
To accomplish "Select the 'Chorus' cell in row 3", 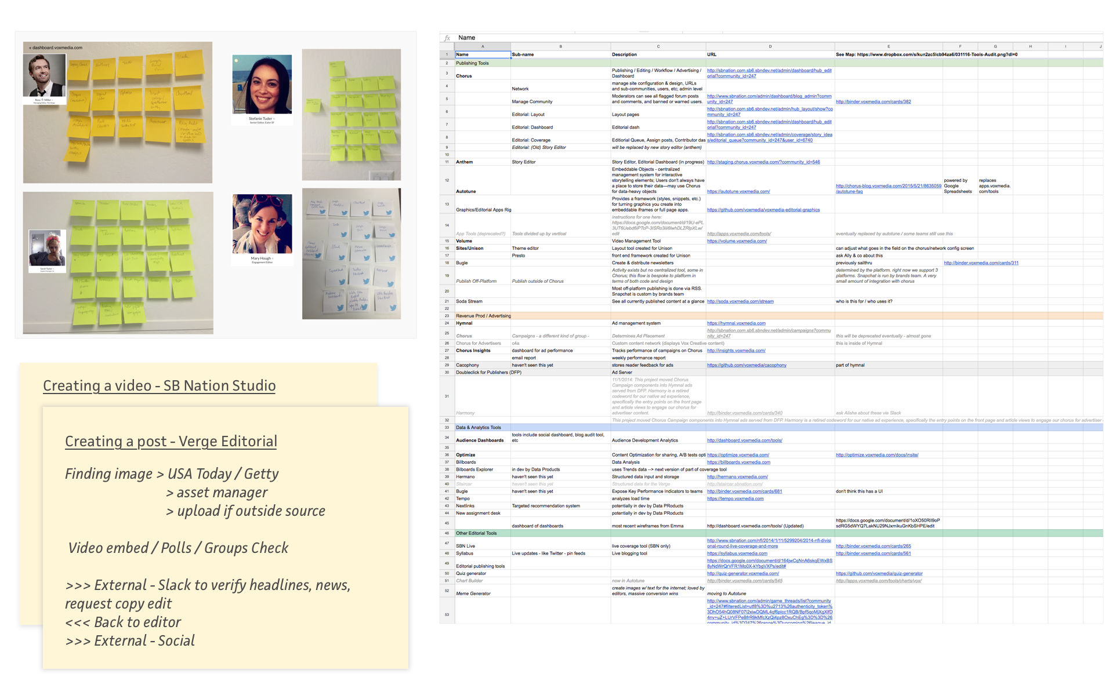I will click(483, 73).
